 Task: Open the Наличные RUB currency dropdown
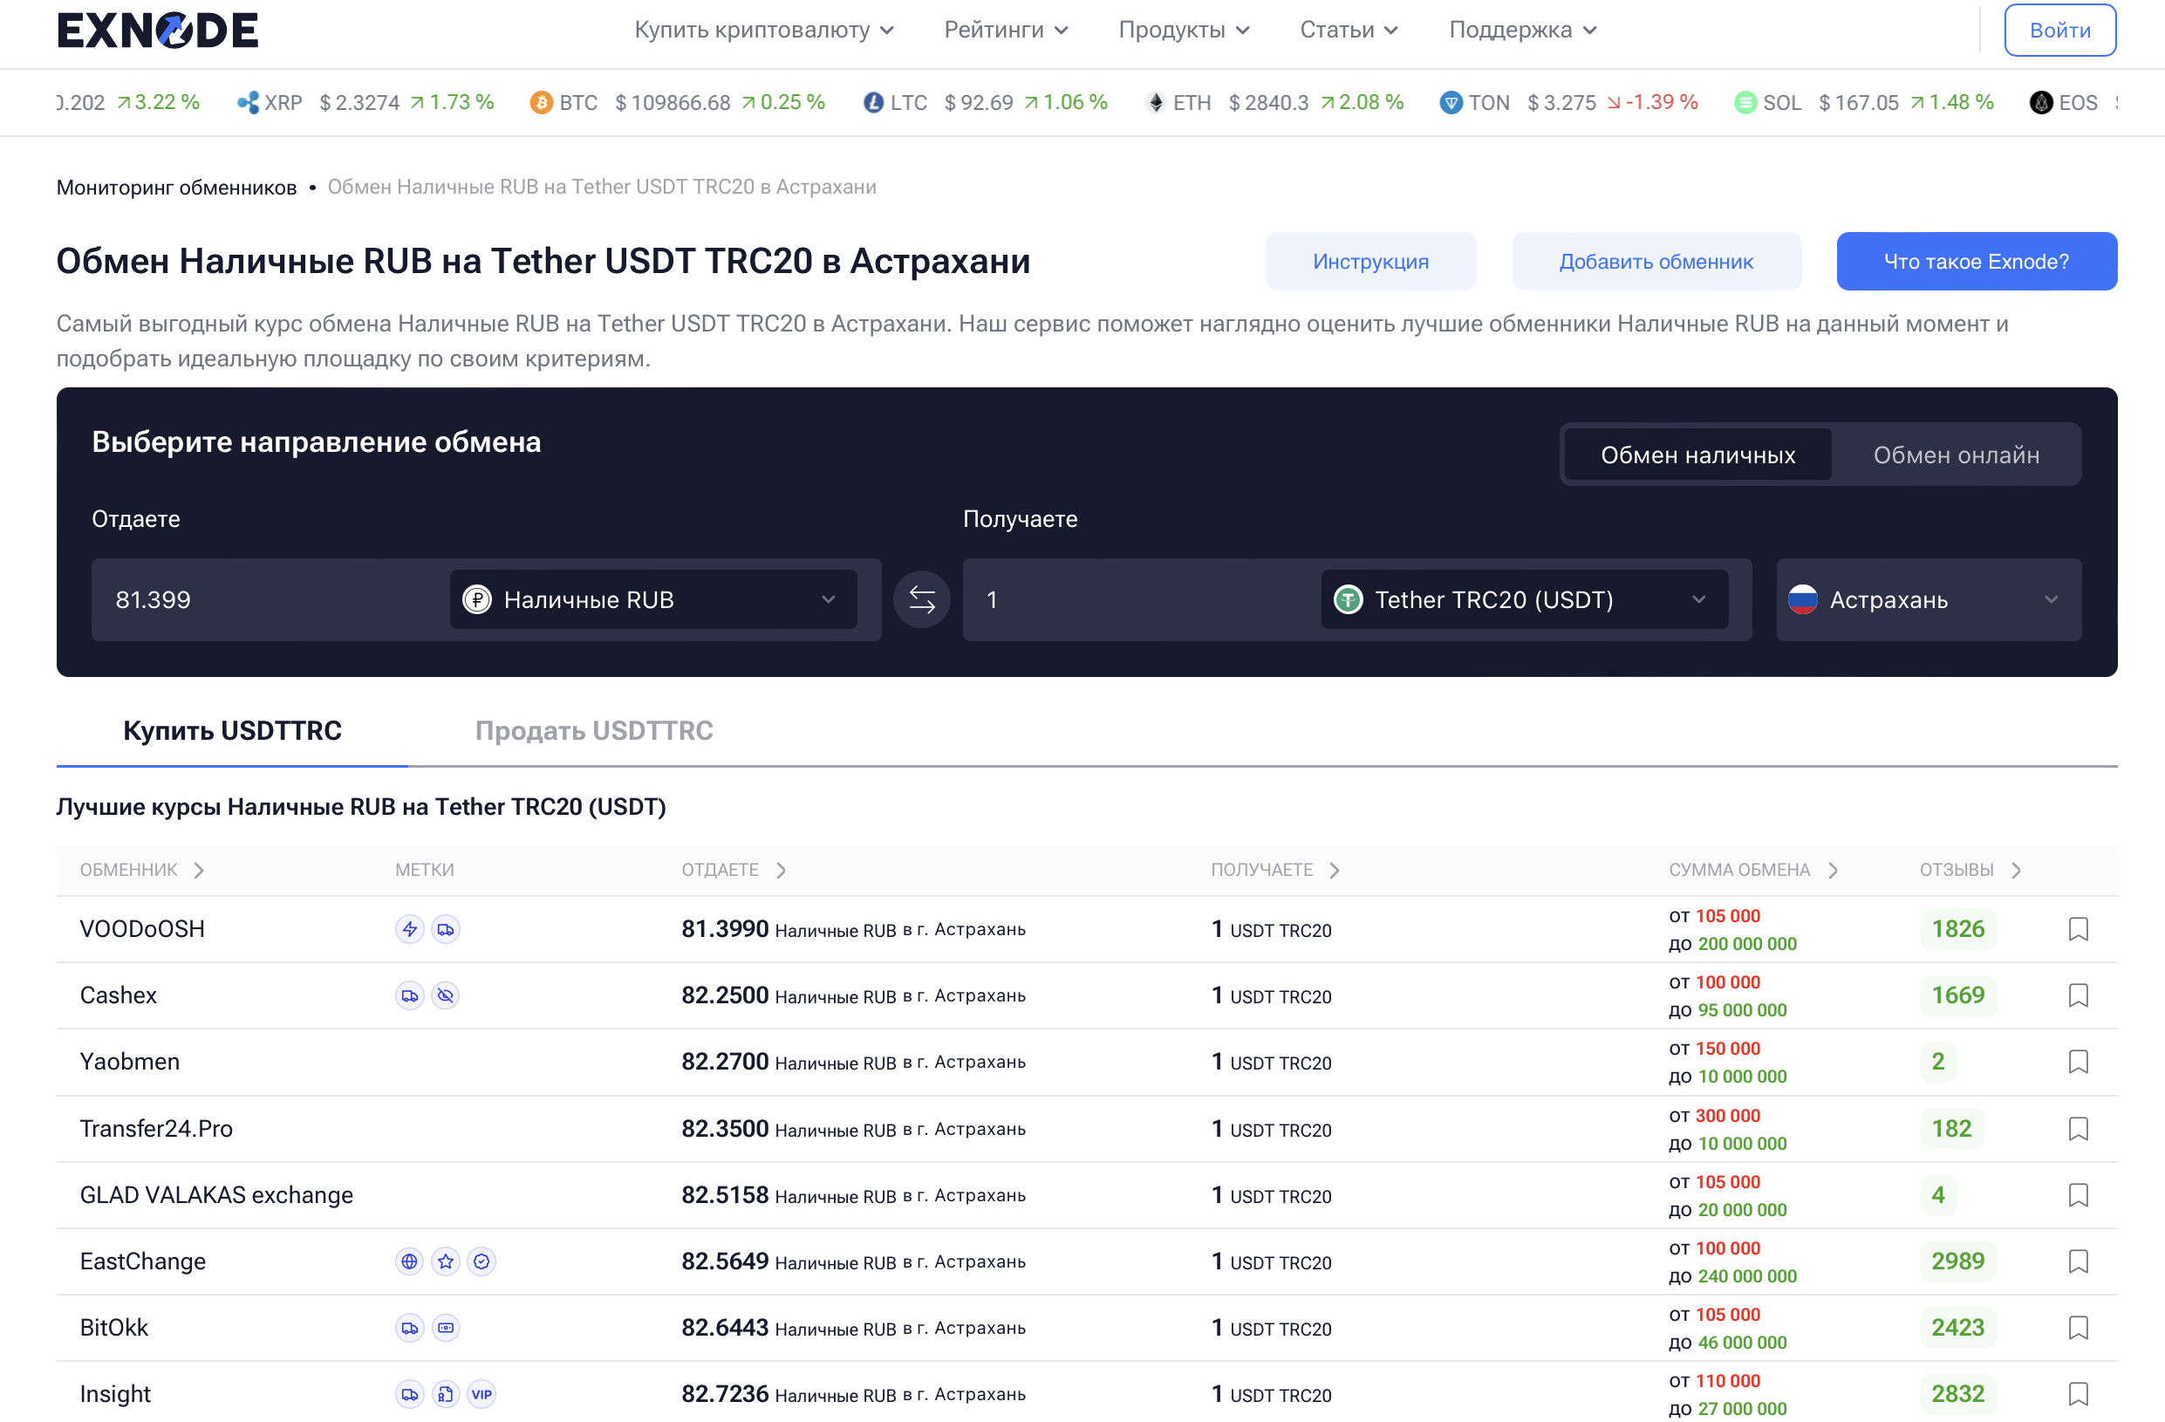tap(653, 599)
